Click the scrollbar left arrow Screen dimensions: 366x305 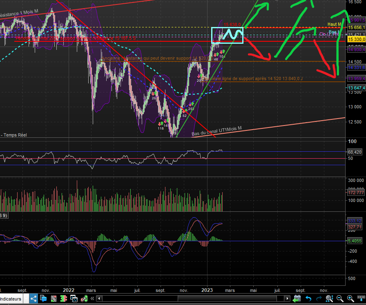coord(99,298)
